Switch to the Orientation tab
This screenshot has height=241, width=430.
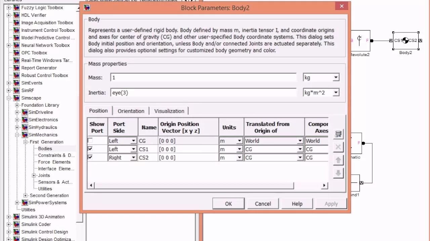(131, 111)
